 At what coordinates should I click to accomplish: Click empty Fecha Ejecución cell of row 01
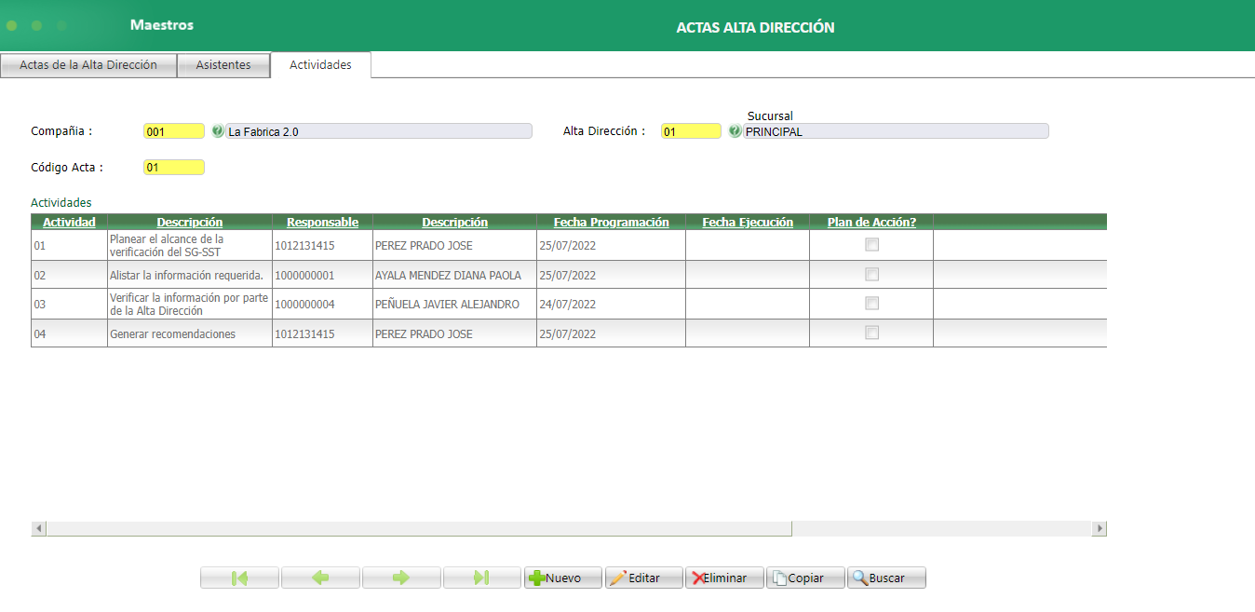point(748,245)
